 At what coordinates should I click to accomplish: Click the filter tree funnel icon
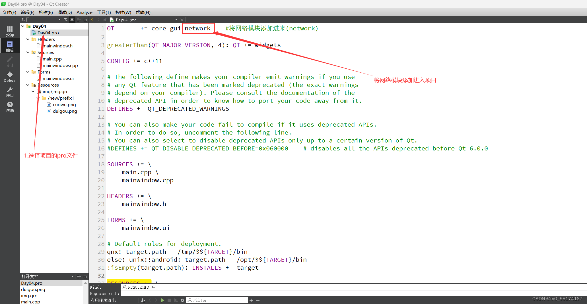(65, 20)
